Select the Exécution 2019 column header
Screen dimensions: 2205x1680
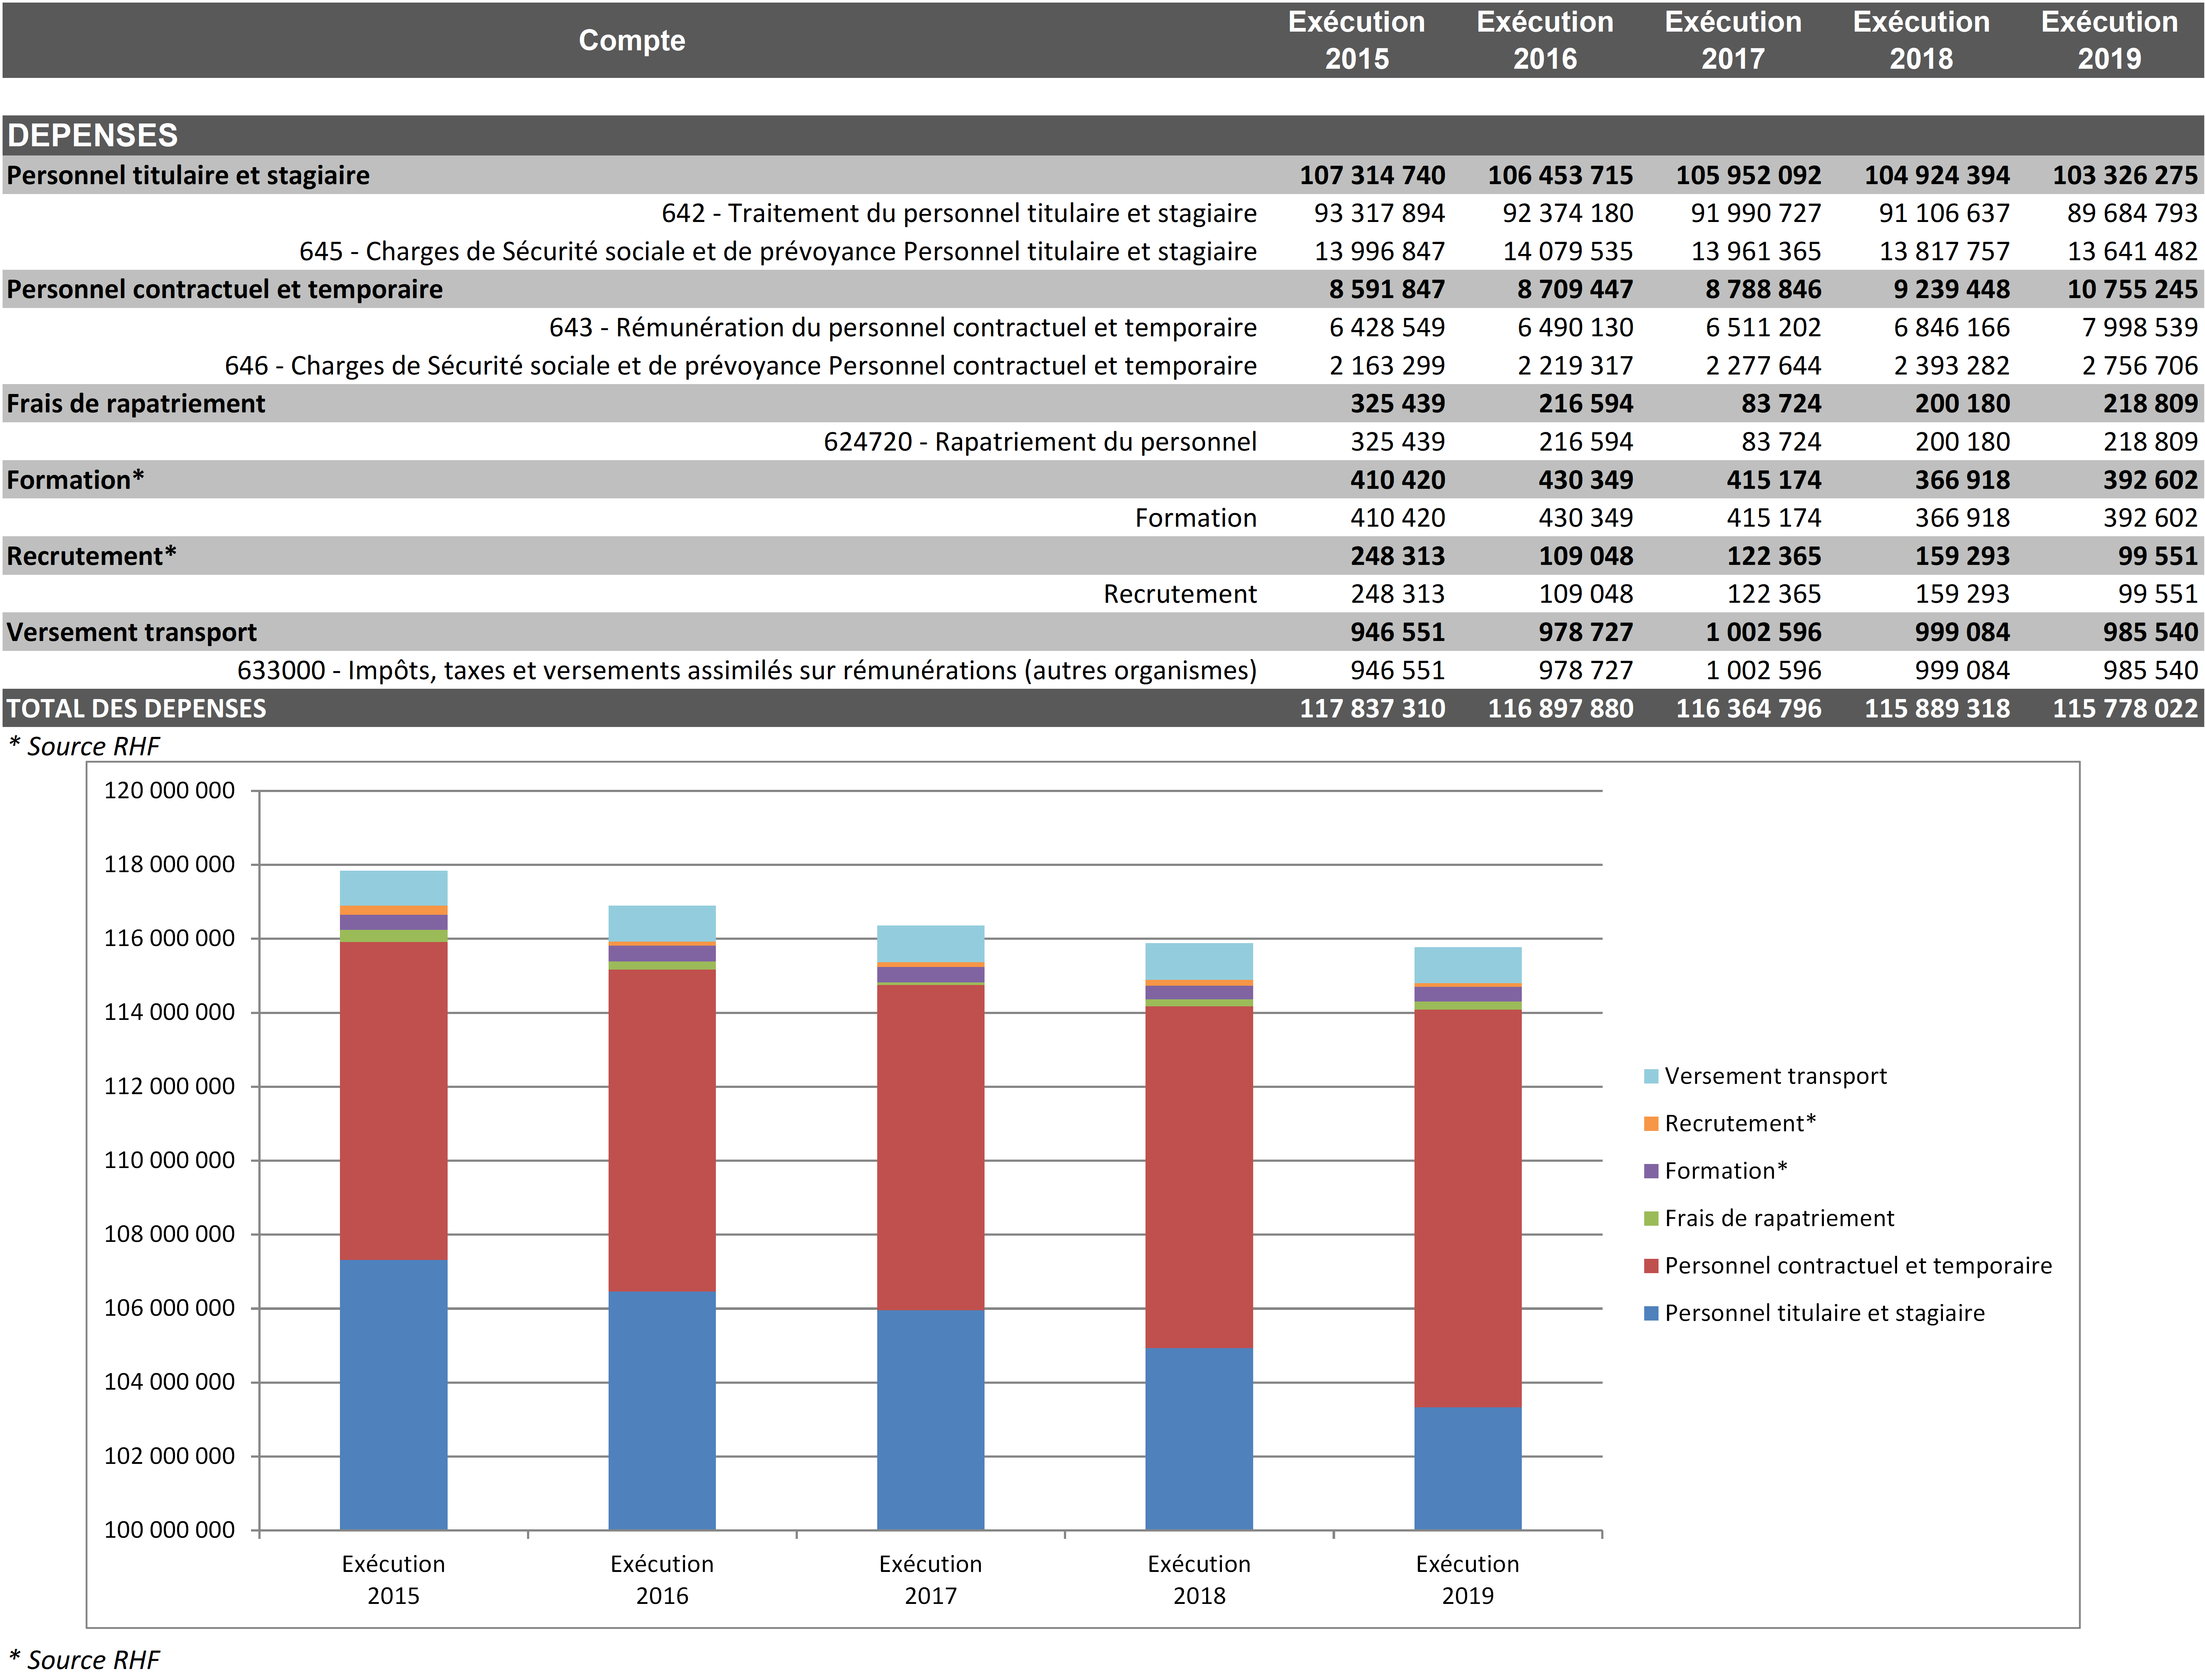pyautogui.click(x=2109, y=40)
